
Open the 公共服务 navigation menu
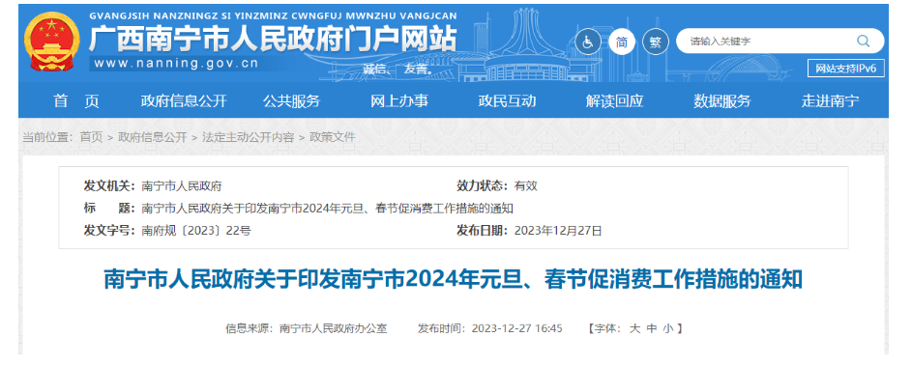pos(291,101)
